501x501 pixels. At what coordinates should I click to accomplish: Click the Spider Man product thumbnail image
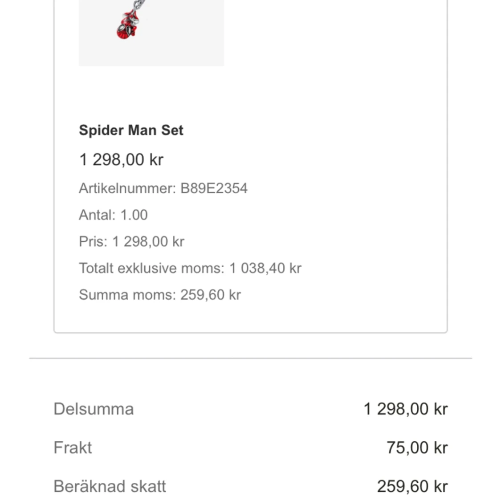coord(151,33)
